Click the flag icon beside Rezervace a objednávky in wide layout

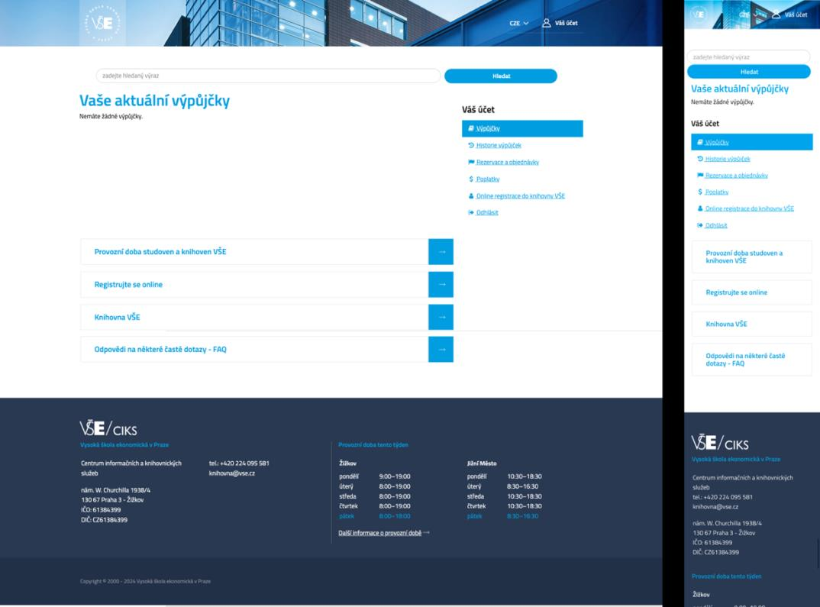[470, 162]
